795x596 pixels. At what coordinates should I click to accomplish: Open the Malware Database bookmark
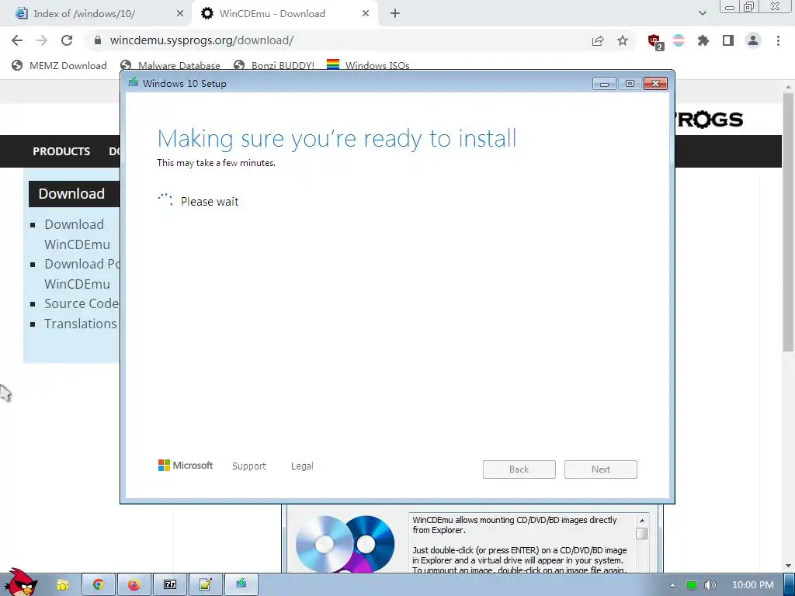[x=170, y=65]
